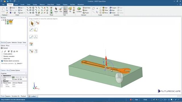Switch to the Layers panel tab
182x102 pixels.
(9, 42)
